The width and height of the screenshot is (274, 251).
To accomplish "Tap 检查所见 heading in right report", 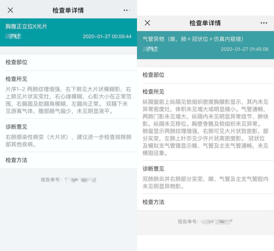I will click(x=153, y=92).
